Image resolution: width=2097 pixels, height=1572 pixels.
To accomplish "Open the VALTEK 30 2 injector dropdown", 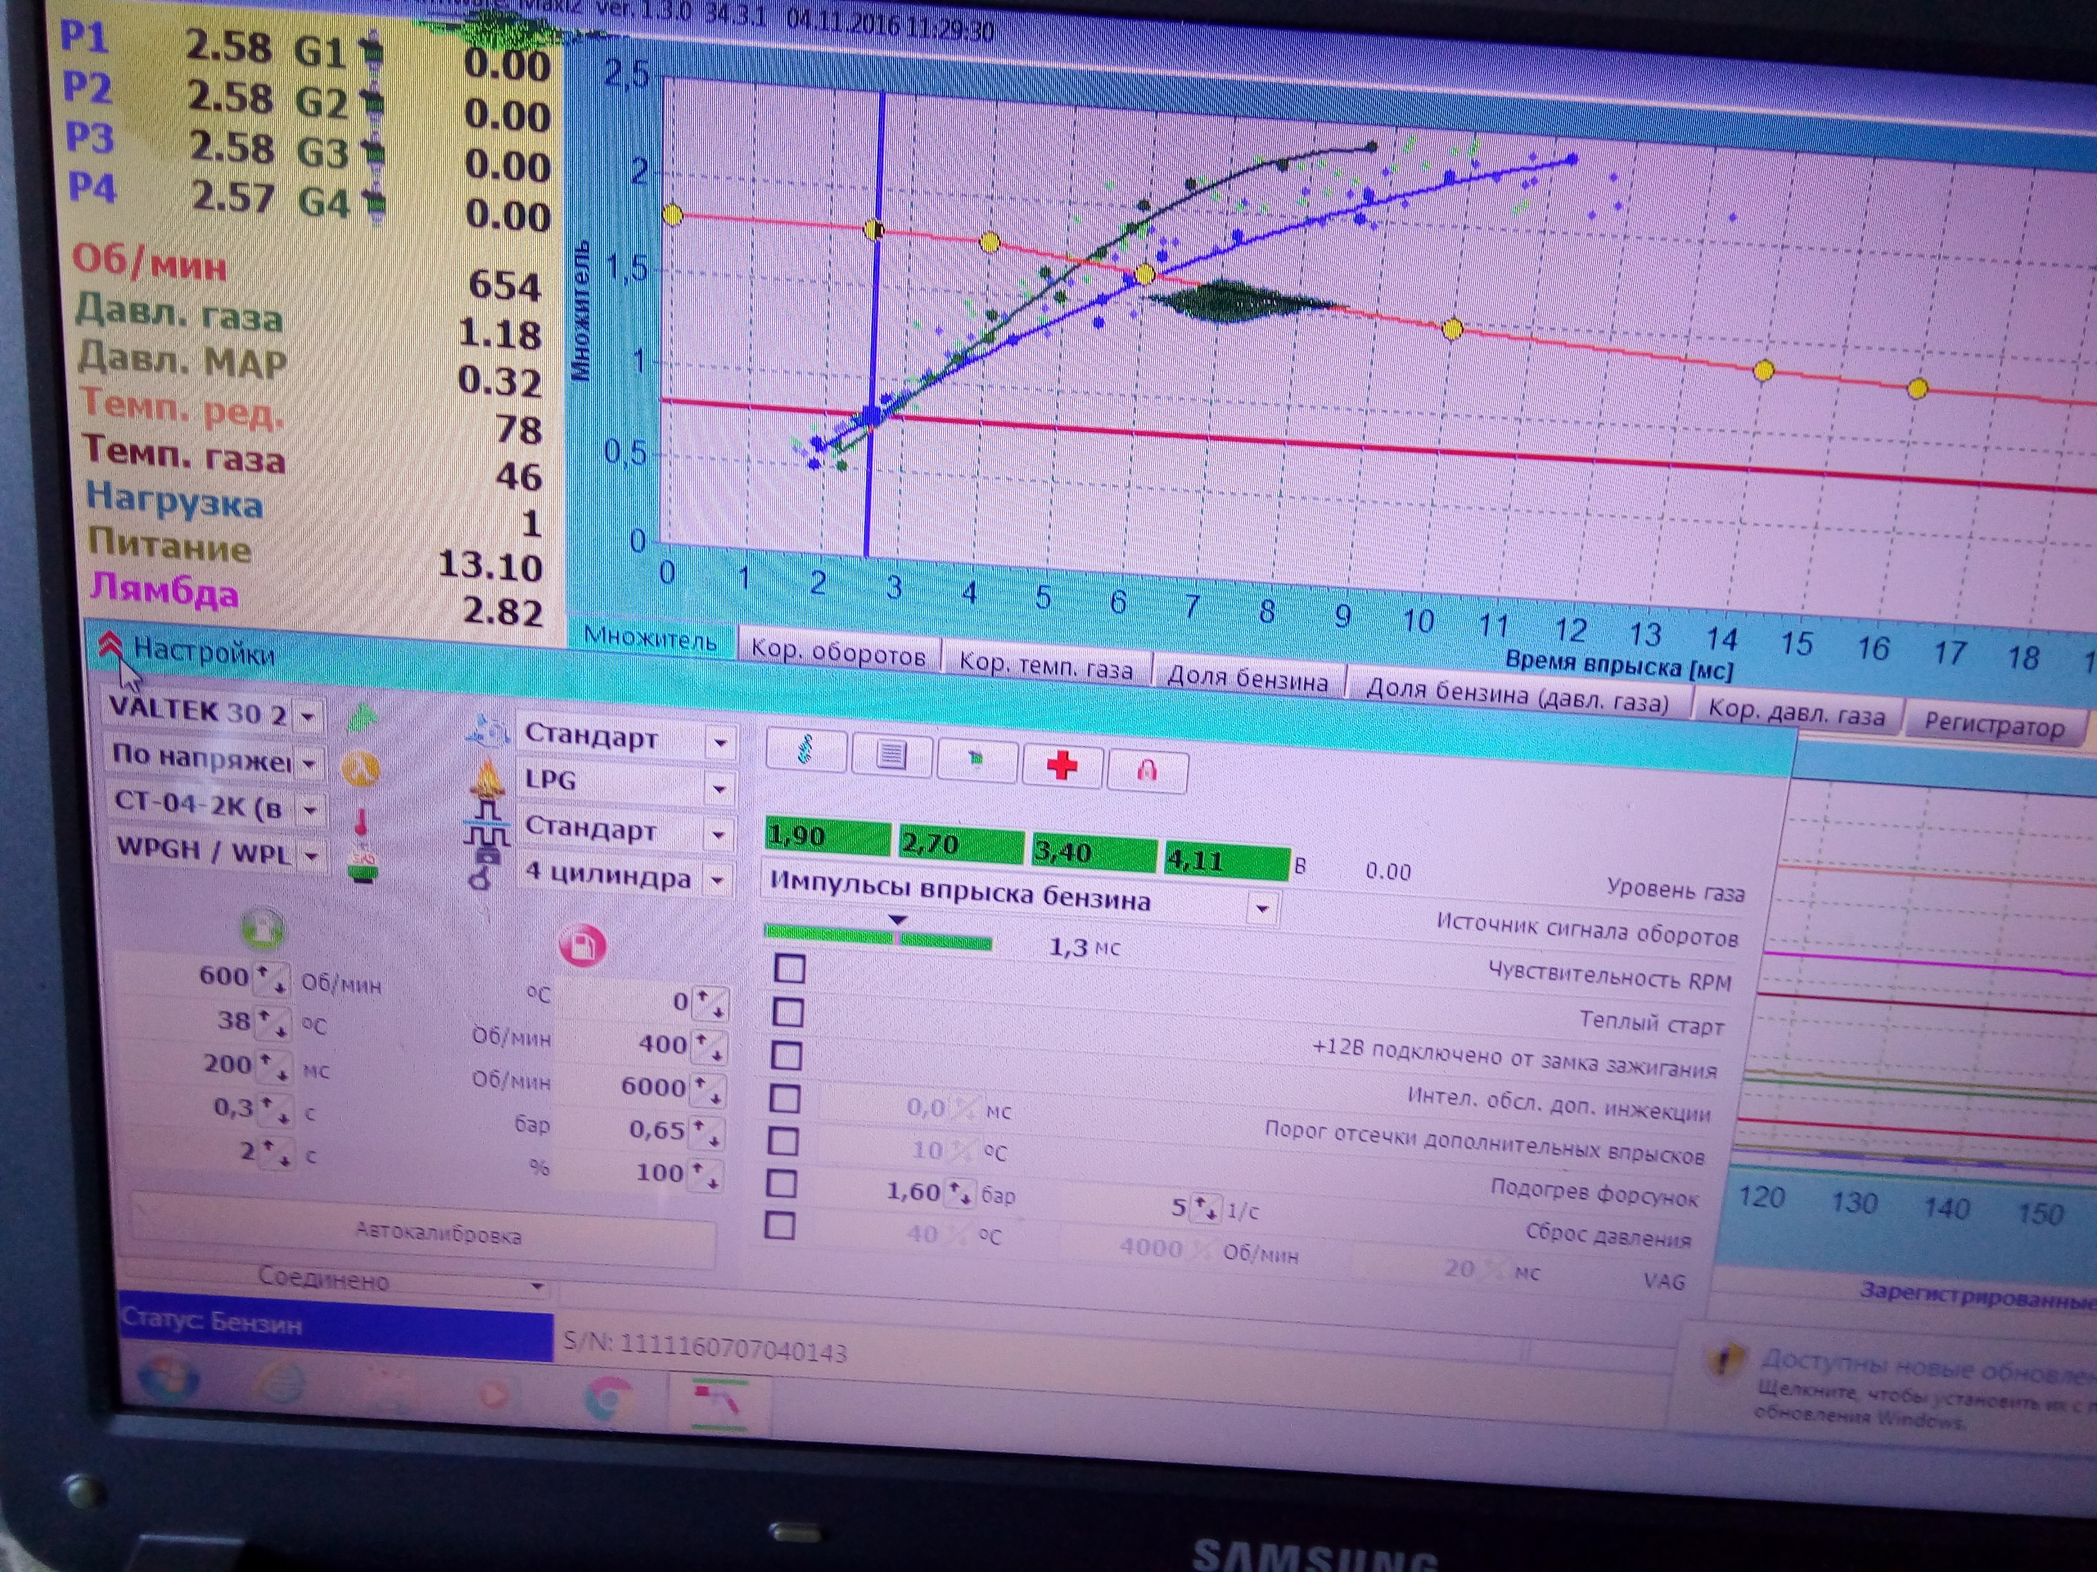I will [x=308, y=717].
